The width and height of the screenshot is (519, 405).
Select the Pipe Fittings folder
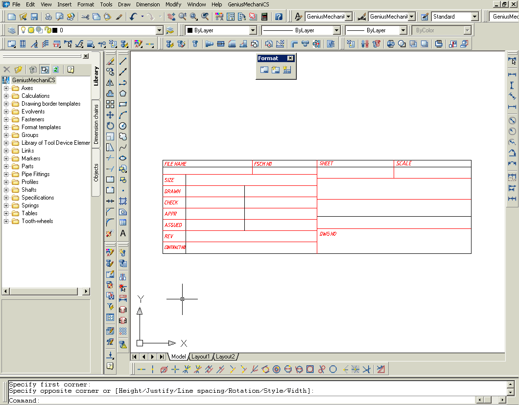(35, 174)
